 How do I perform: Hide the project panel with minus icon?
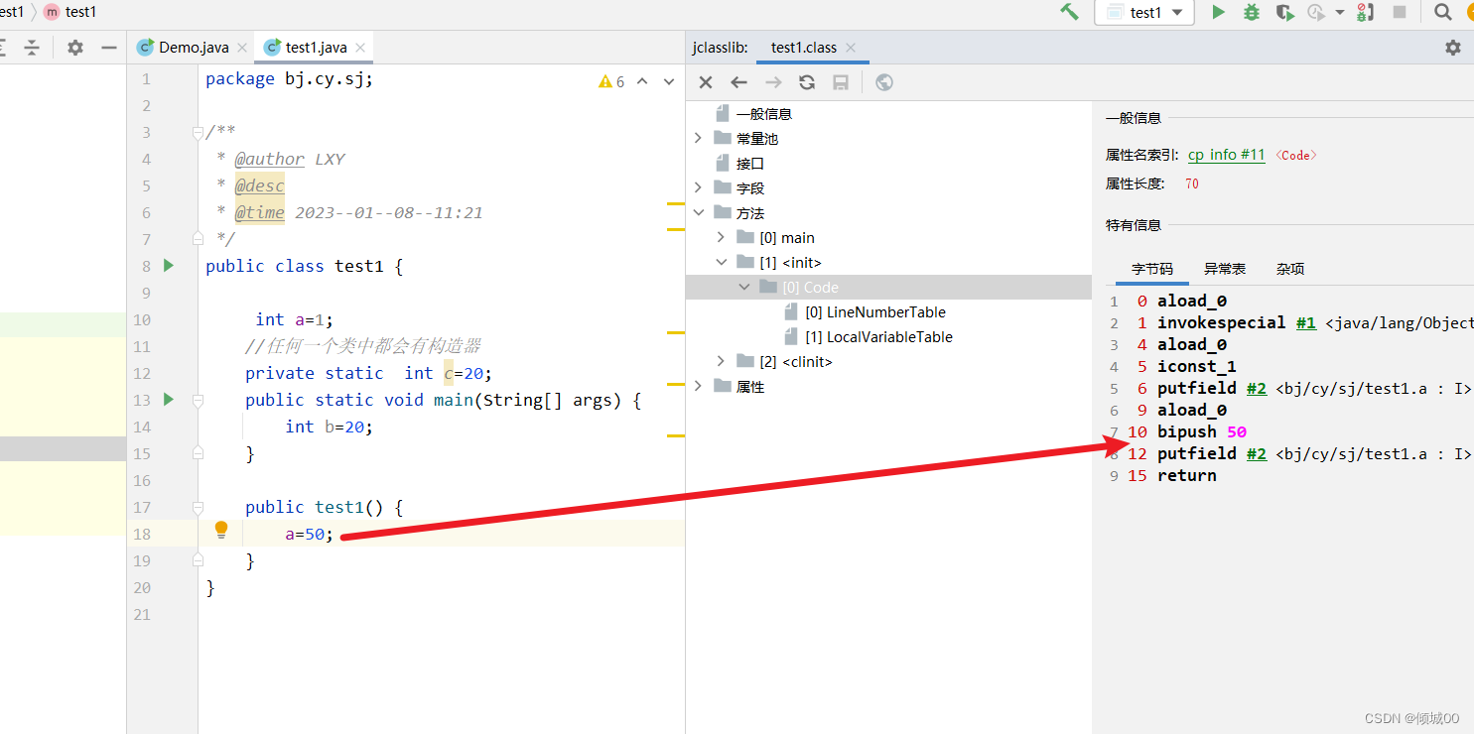click(x=109, y=48)
